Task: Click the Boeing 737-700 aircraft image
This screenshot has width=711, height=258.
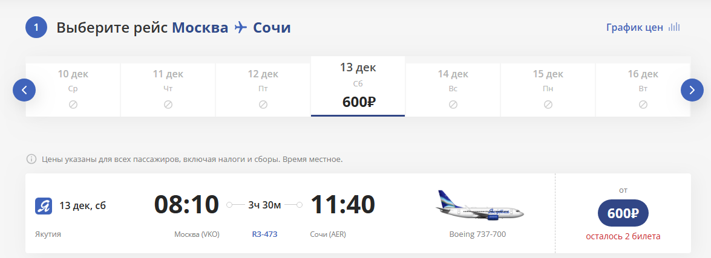Action: point(480,206)
